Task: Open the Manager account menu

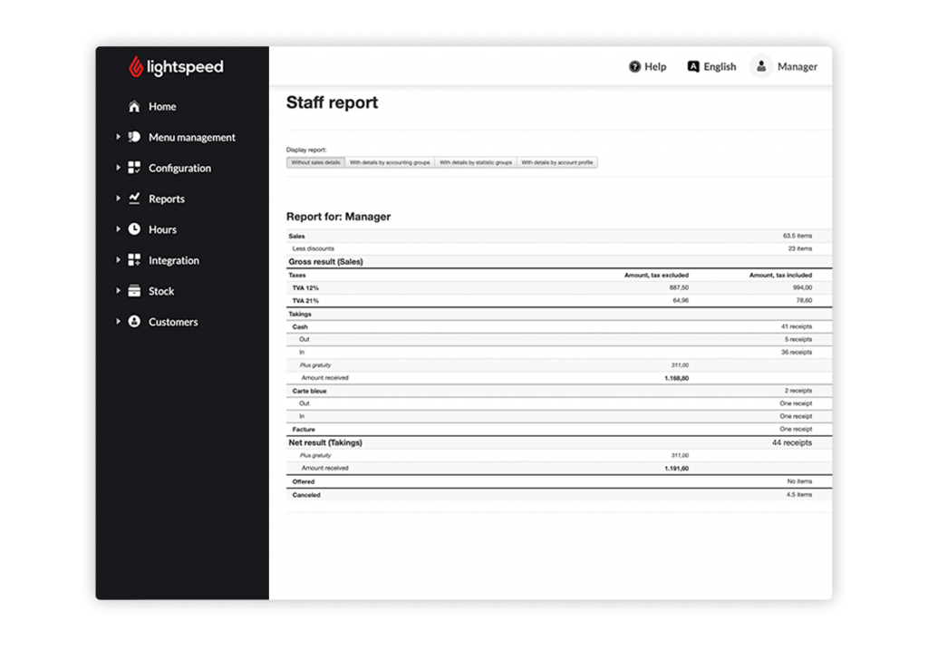Action: (786, 66)
